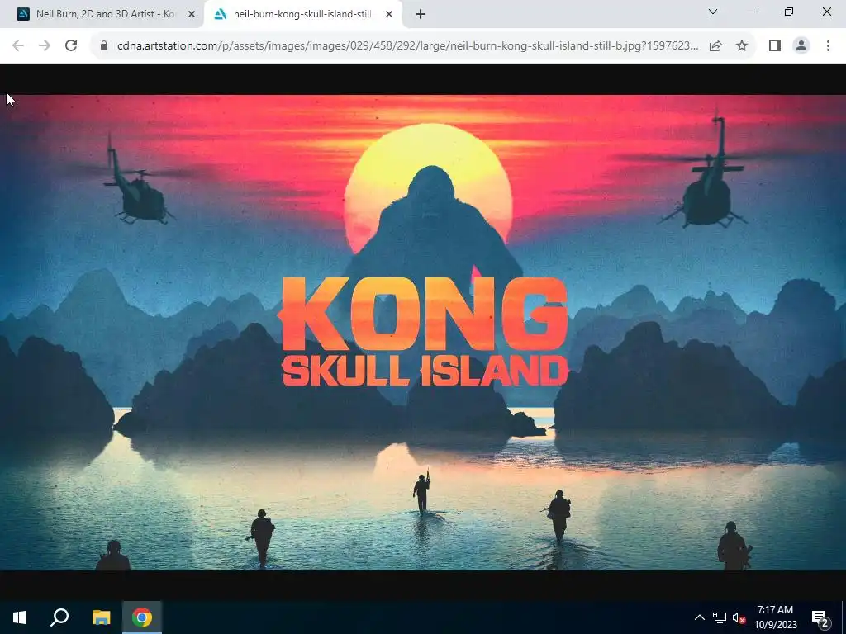This screenshot has height=634, width=846.
Task: Bookmark this tab with the star icon
Action: click(x=742, y=46)
